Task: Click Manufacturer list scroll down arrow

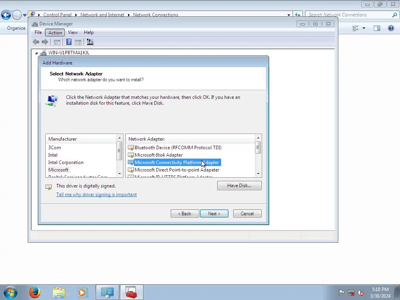Action: 120,174
